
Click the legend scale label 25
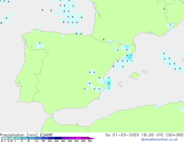pyautogui.click(x=56, y=141)
